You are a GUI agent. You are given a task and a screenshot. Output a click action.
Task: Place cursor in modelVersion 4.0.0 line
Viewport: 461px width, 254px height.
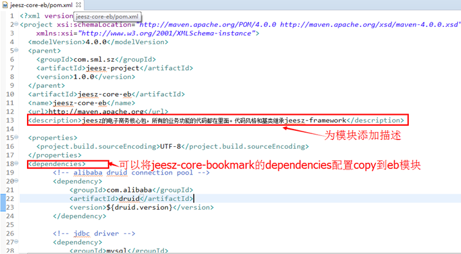[x=98, y=42]
